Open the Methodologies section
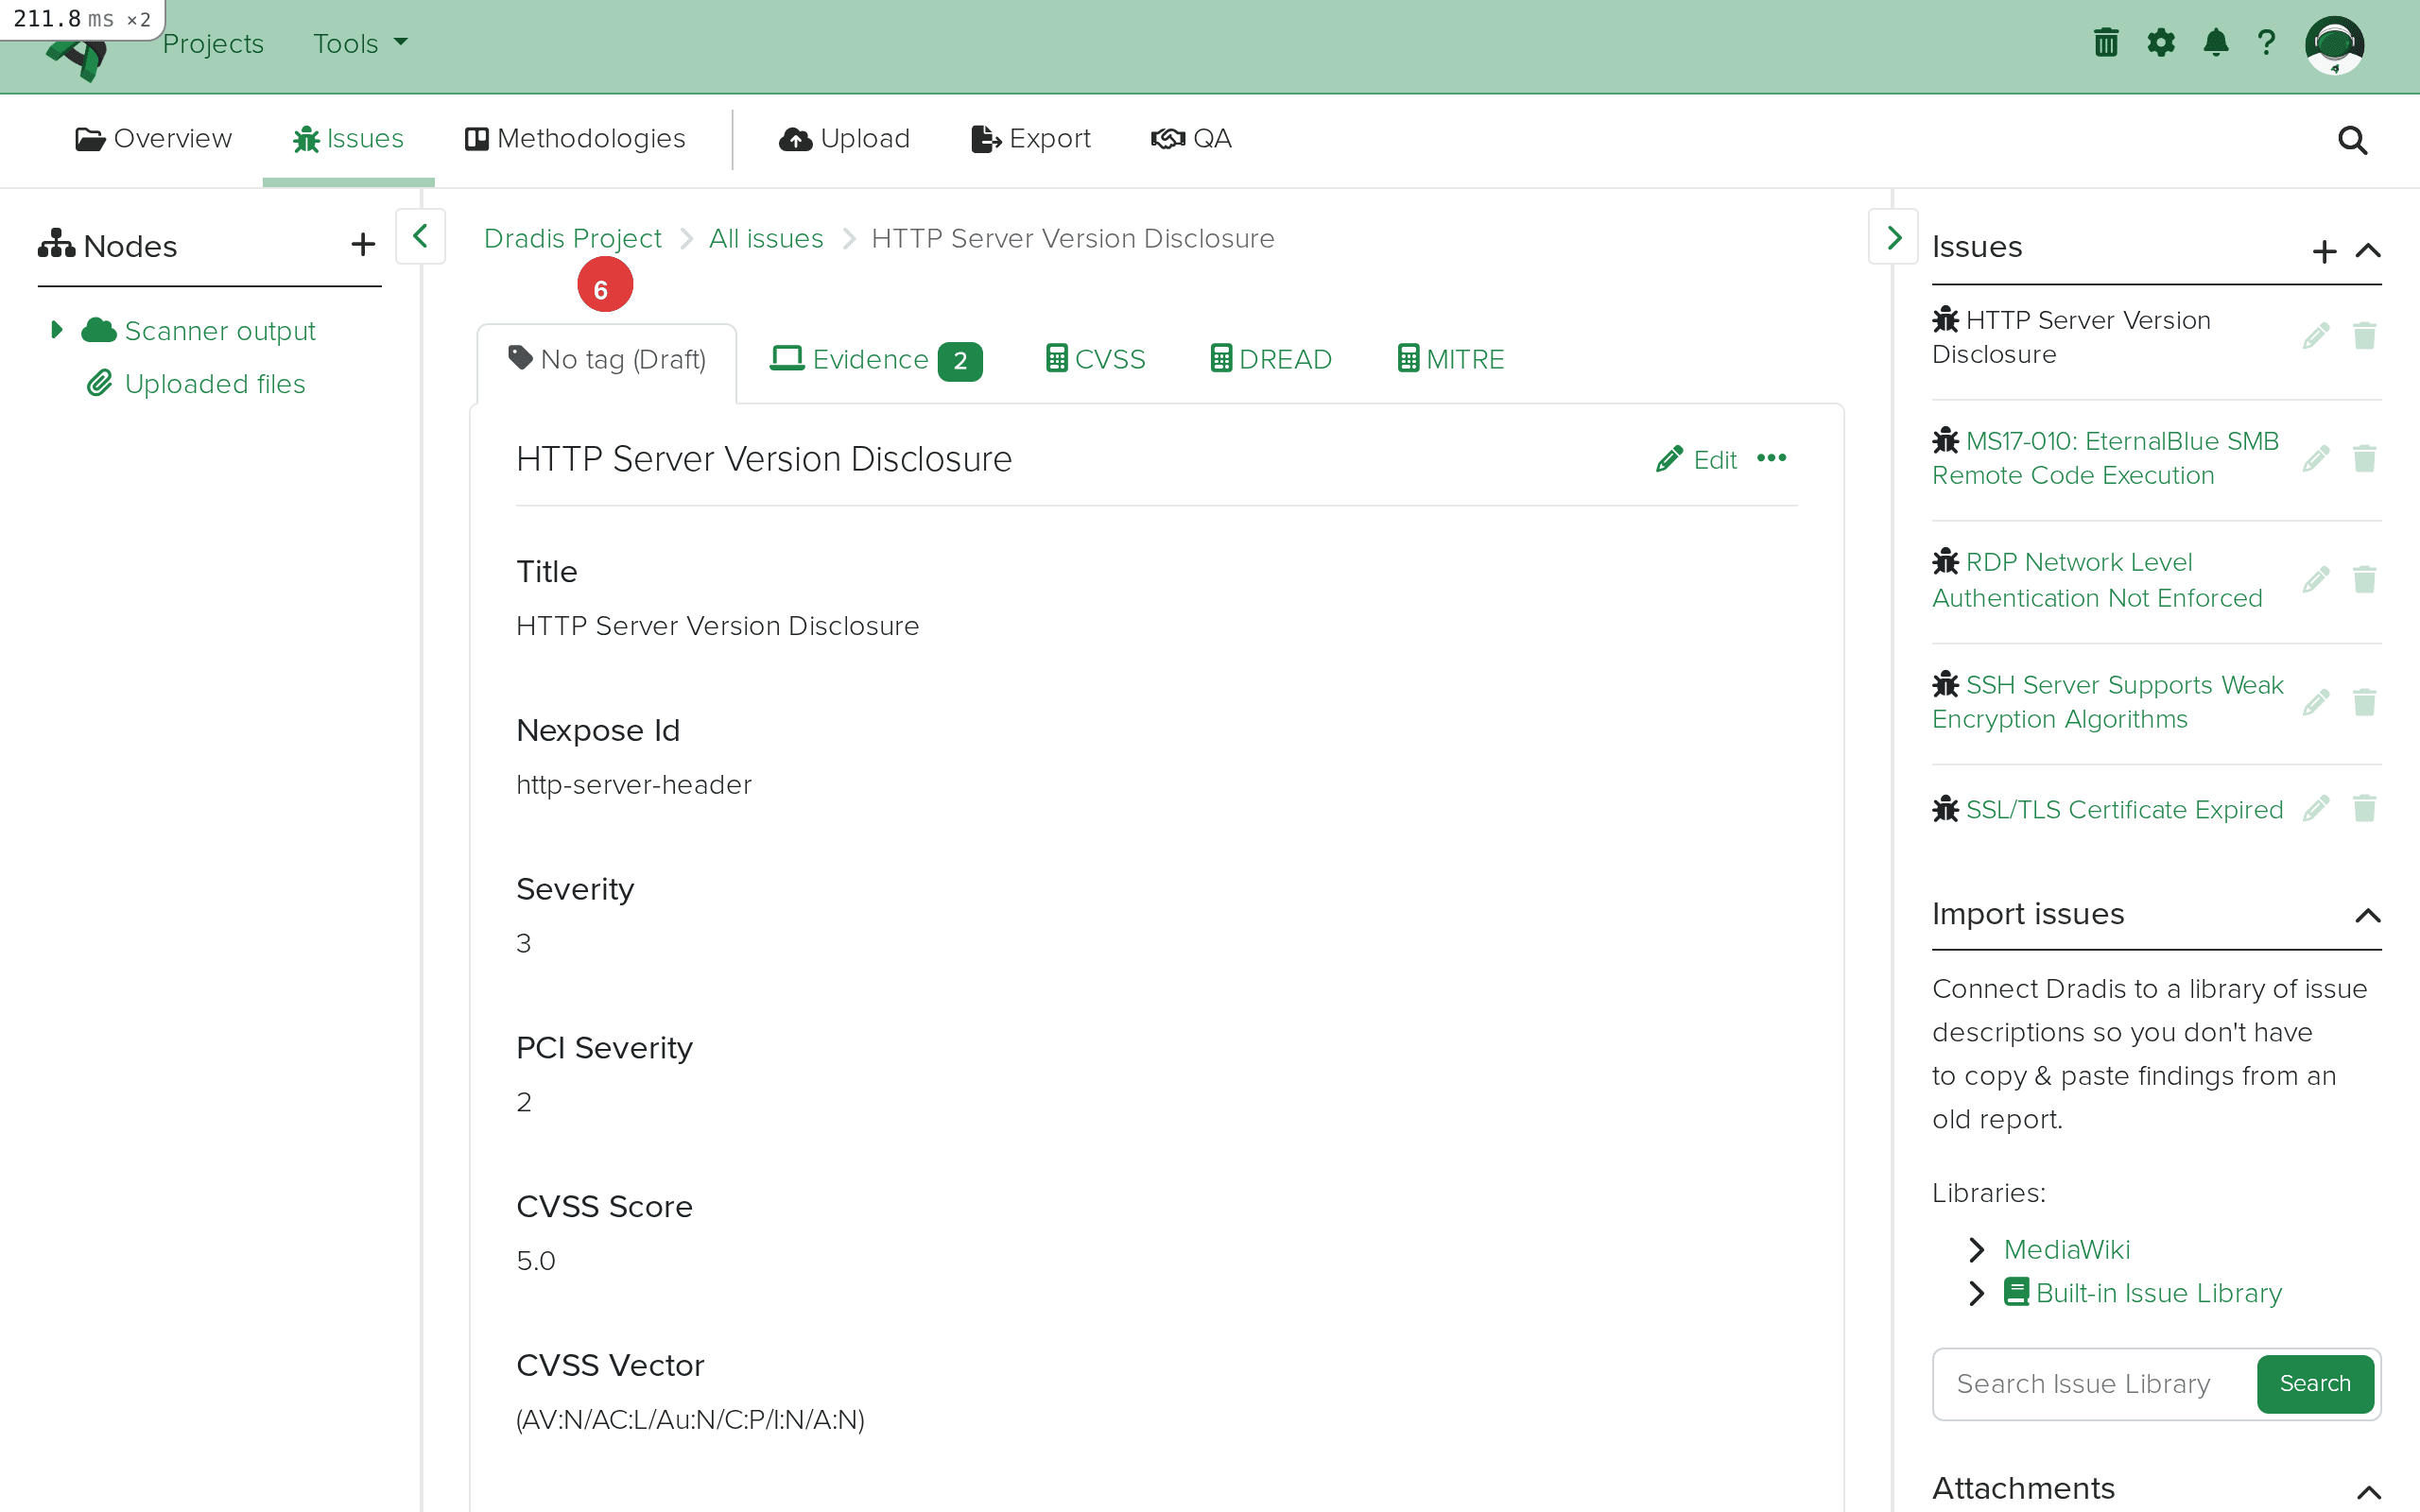This screenshot has width=2420, height=1512. click(574, 139)
